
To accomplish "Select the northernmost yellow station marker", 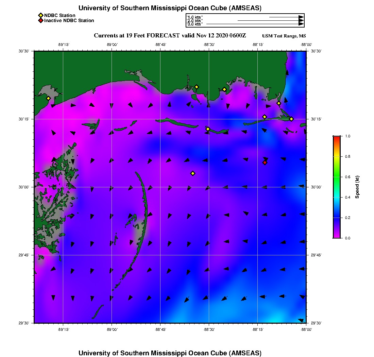I will point(197,87).
